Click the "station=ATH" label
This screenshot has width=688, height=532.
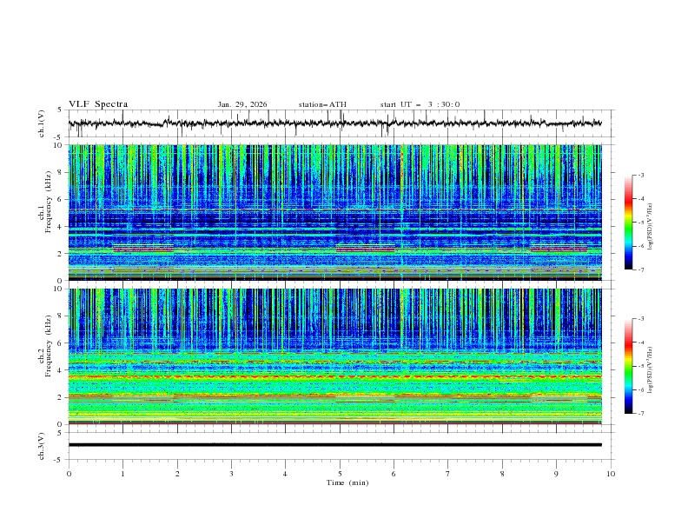tap(322, 104)
